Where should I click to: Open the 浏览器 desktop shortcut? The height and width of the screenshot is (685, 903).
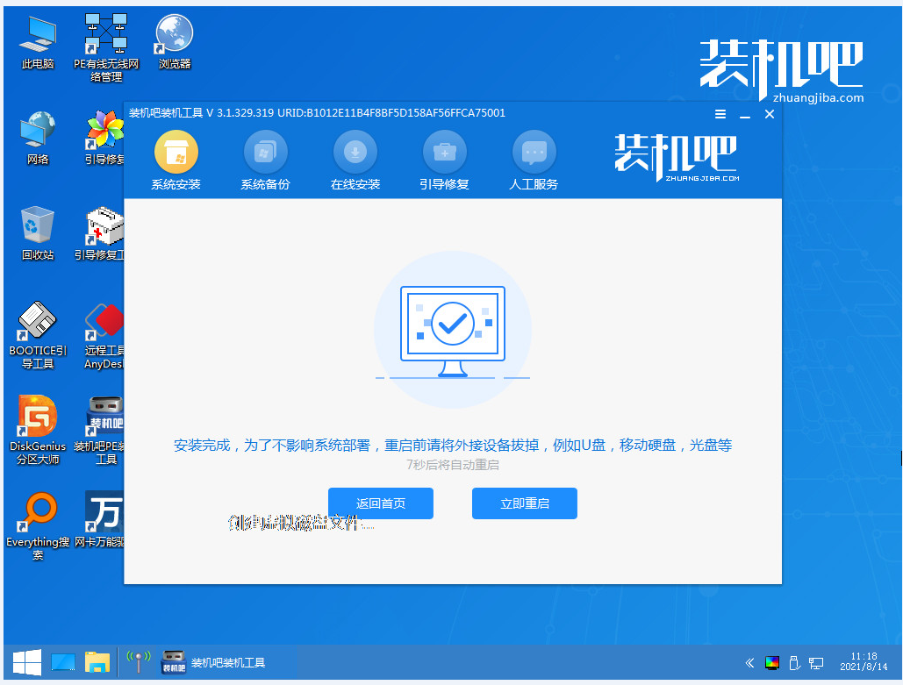(175, 42)
